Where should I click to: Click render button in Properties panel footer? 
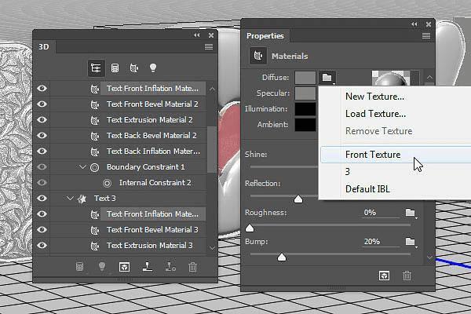384,276
